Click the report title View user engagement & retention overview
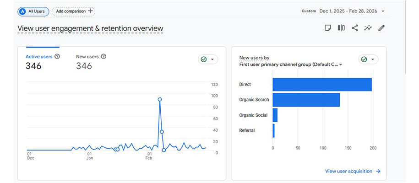Image resolution: width=419 pixels, height=183 pixels. [90, 28]
